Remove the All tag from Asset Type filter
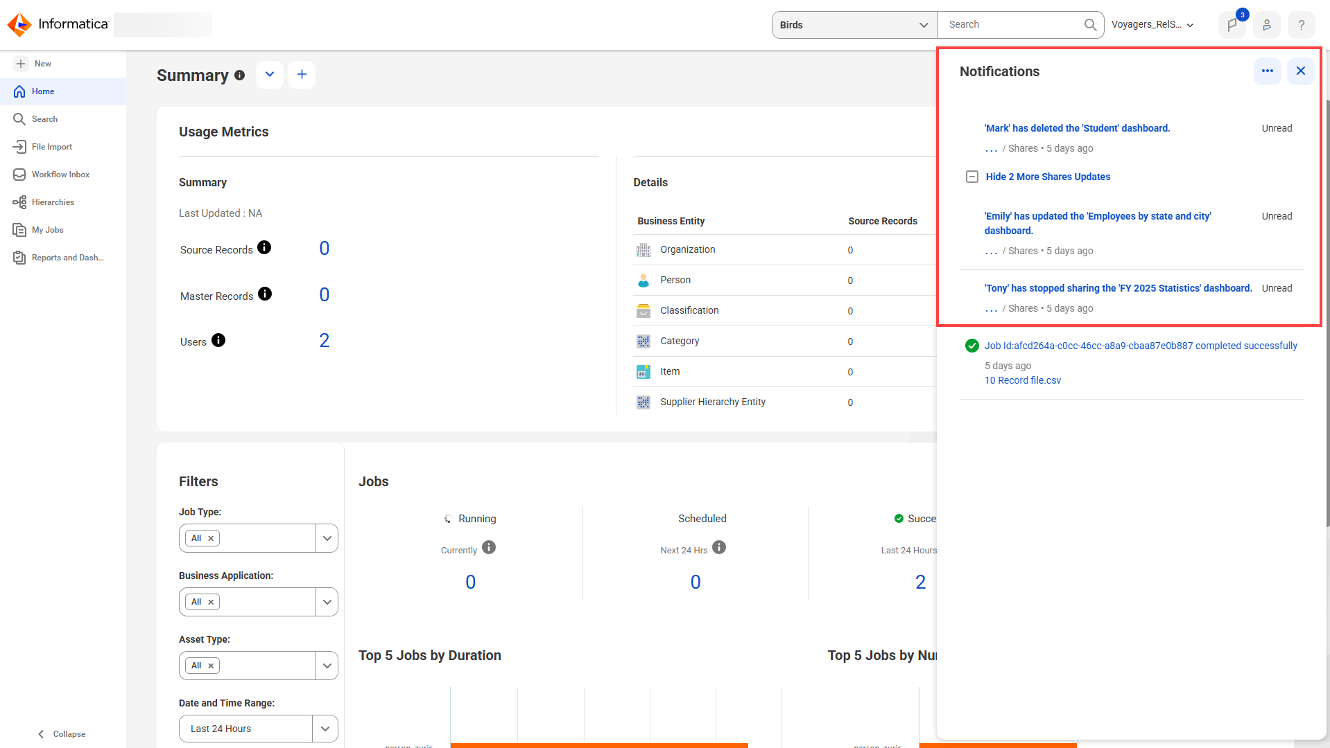The width and height of the screenshot is (1330, 748). [x=211, y=666]
